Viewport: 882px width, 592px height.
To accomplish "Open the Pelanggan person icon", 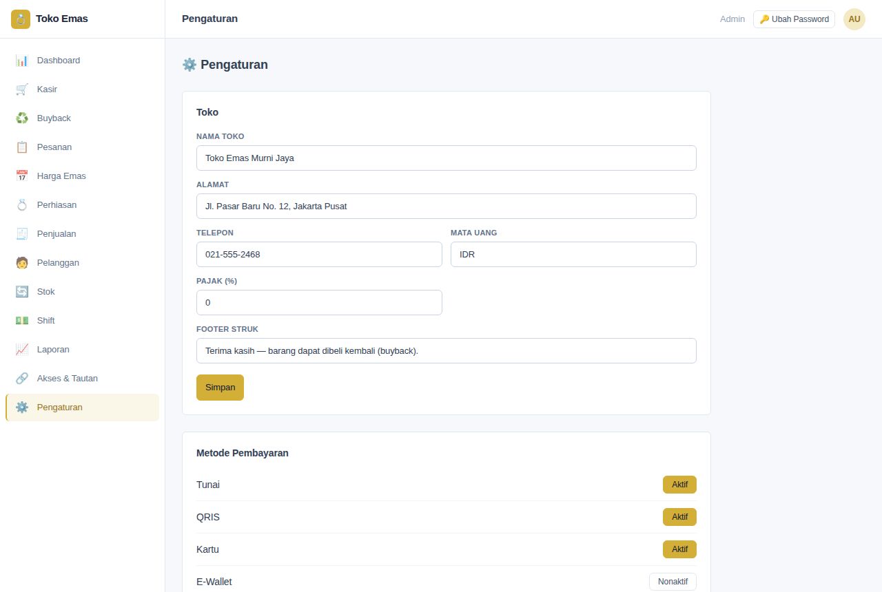I will pyautogui.click(x=22, y=263).
